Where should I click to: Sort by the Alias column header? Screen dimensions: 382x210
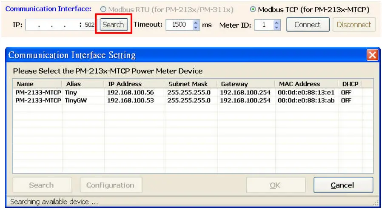click(x=83, y=84)
